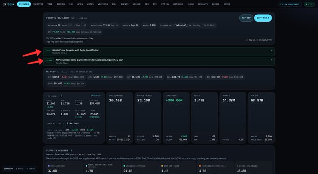Click the Founders 4.6B bucket
Image resolution: width=318 pixels, height=174 pixels.
[216, 168]
